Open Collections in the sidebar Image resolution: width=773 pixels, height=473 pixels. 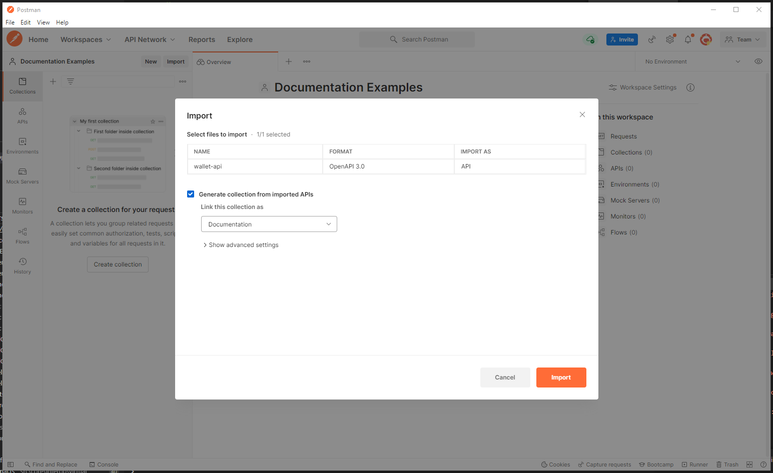click(23, 86)
